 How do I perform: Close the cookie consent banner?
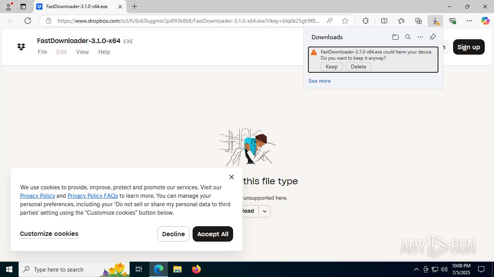click(x=231, y=177)
